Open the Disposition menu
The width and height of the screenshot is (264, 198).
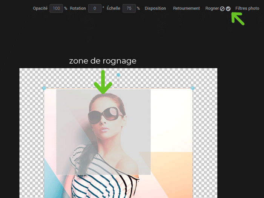(155, 8)
